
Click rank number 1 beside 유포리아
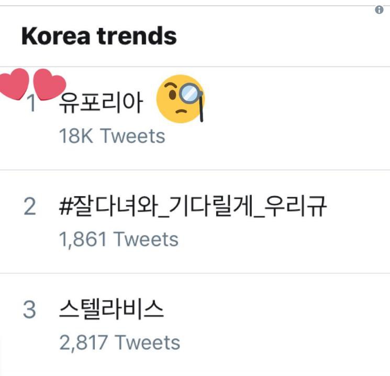click(x=31, y=103)
